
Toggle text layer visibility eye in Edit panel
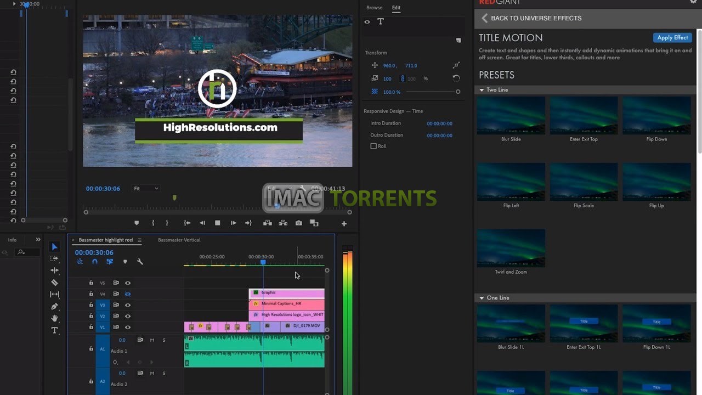(x=367, y=22)
